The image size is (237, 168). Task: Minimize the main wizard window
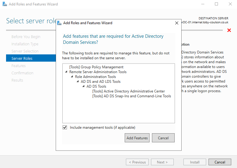coord(202,4)
